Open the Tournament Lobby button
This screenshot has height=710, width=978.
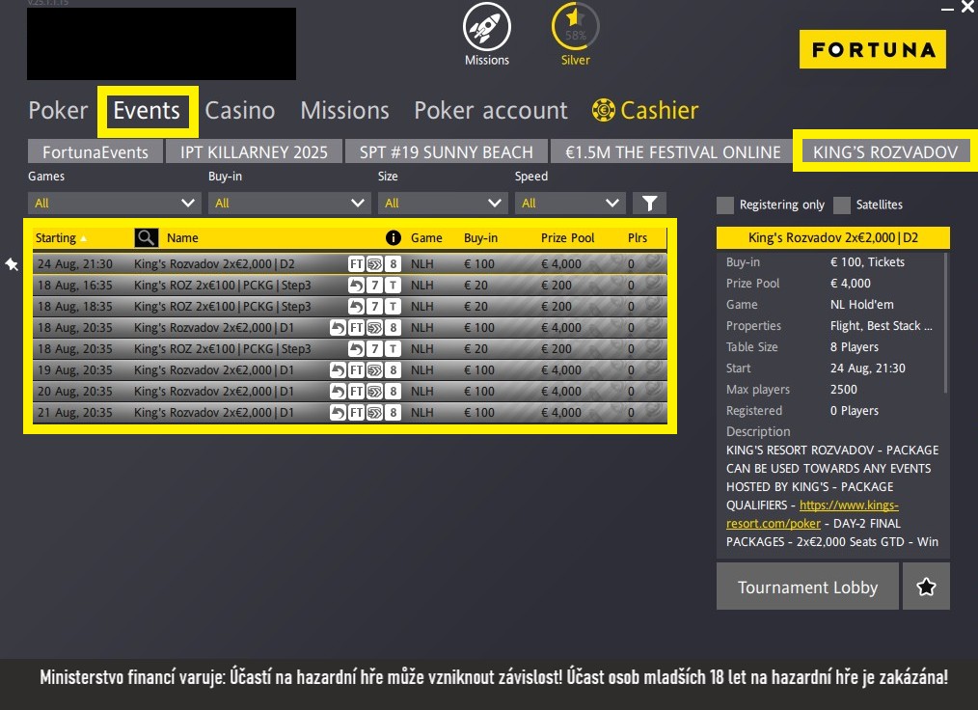point(807,587)
